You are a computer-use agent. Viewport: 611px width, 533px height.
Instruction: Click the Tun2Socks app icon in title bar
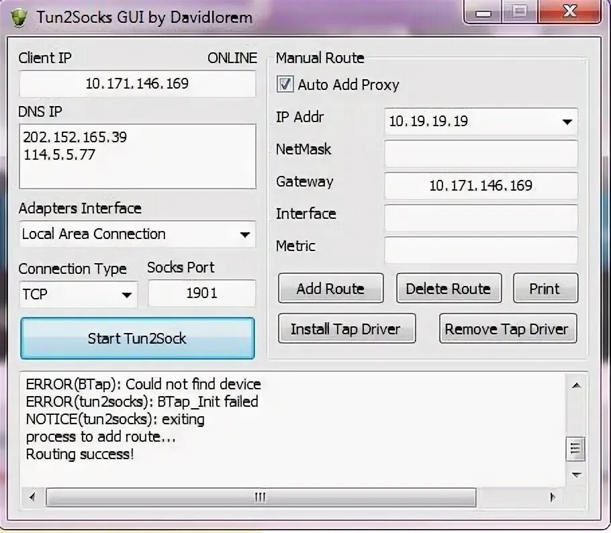pos(18,17)
